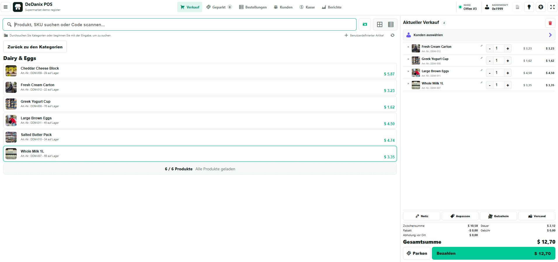Increase Fresh Cream Carton quantity
This screenshot has height=262, width=558.
508,48
